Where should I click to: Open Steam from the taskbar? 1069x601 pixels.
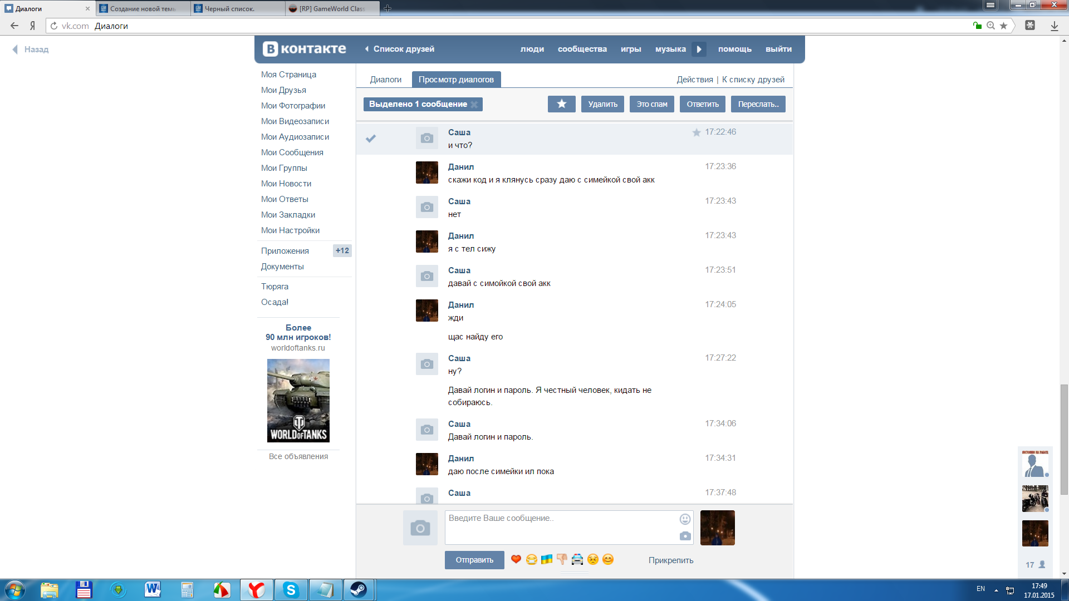(x=359, y=590)
